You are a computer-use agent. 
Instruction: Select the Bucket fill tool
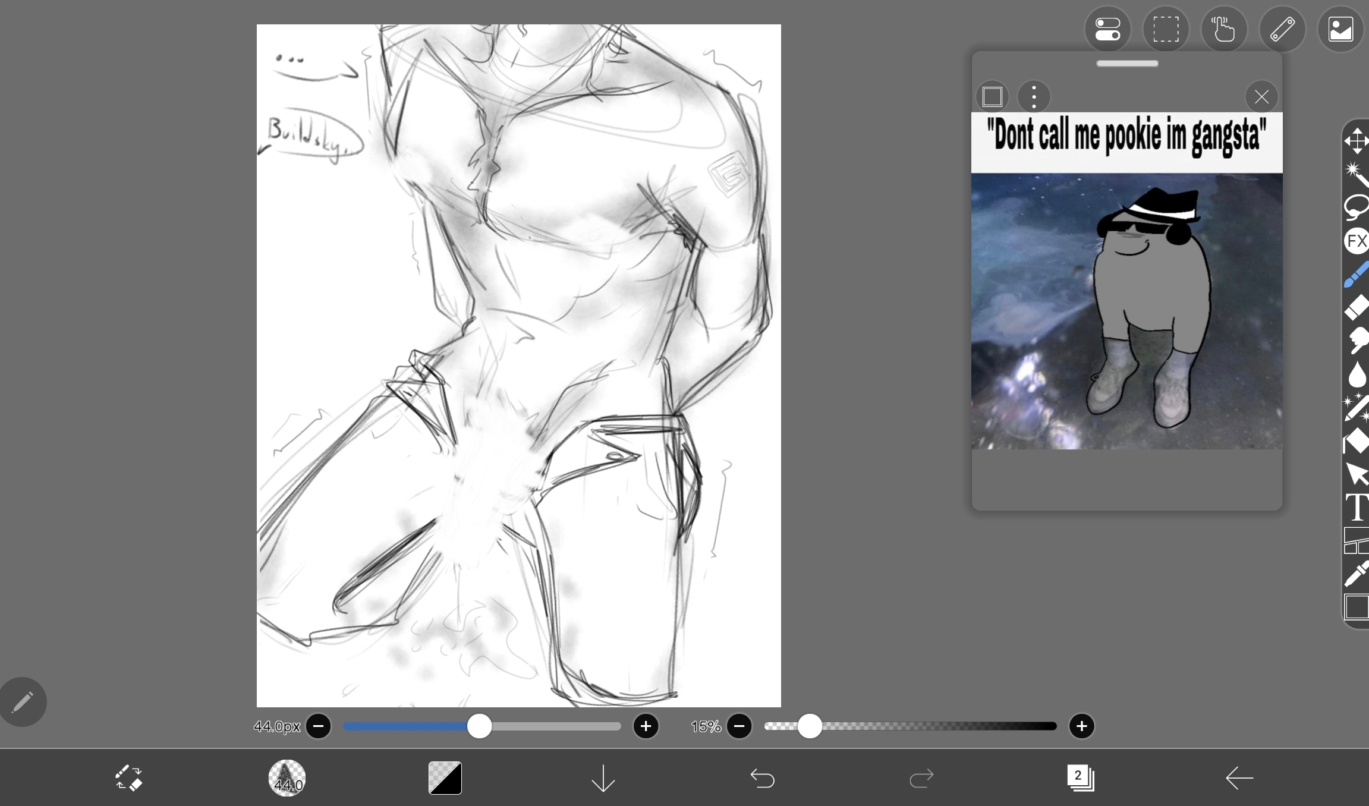click(x=1357, y=441)
